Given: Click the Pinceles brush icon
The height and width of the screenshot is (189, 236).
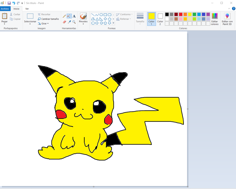Looking at the screenshot, I should (x=83, y=16).
